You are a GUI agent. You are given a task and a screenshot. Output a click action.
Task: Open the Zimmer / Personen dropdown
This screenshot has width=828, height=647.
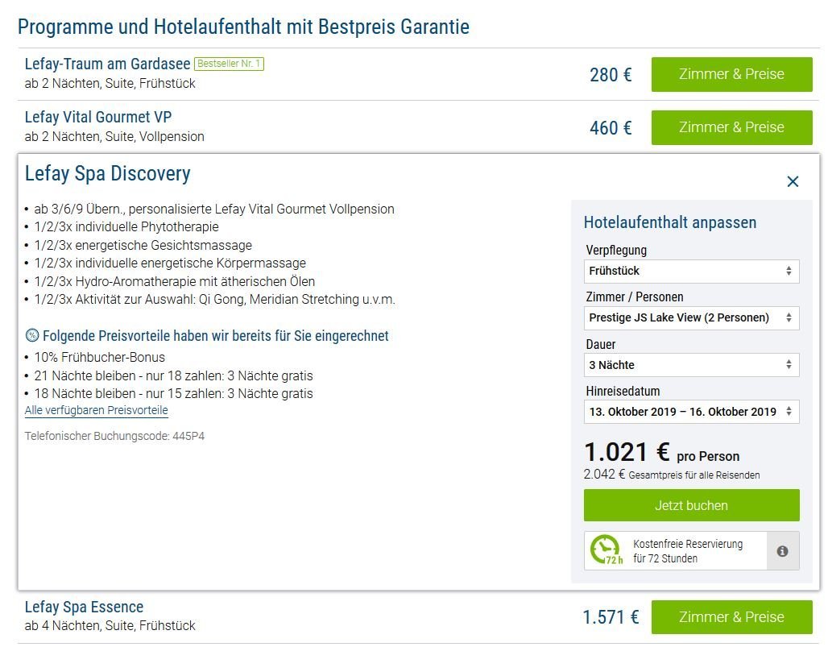(691, 318)
